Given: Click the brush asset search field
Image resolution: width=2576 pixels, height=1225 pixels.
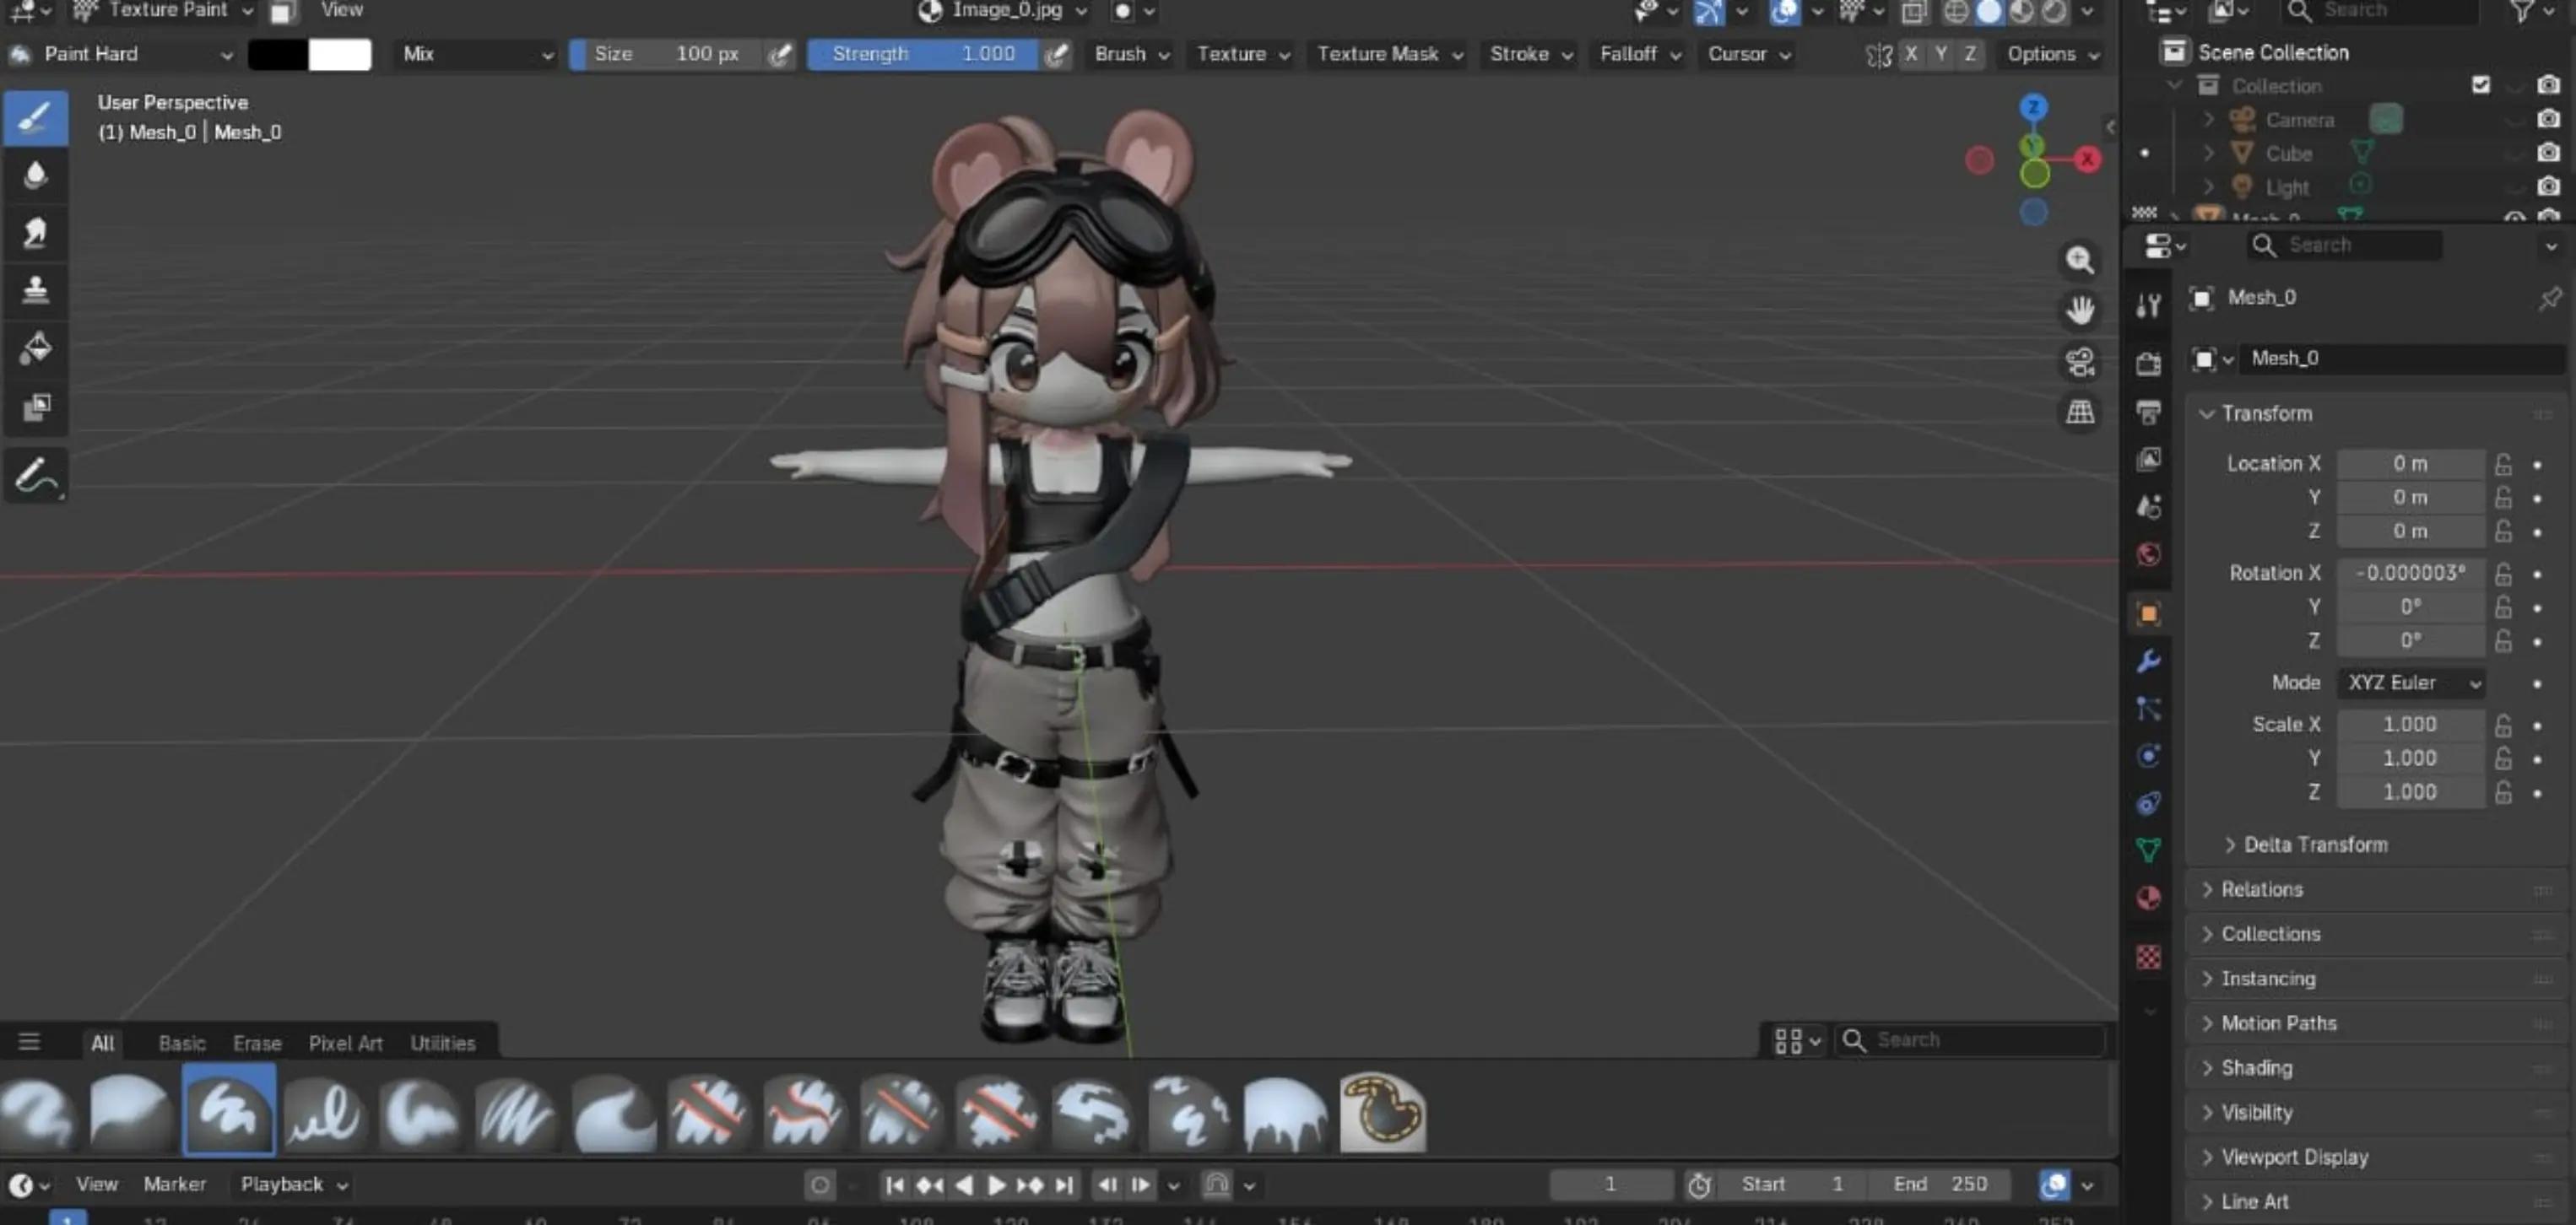Looking at the screenshot, I should (1970, 1040).
